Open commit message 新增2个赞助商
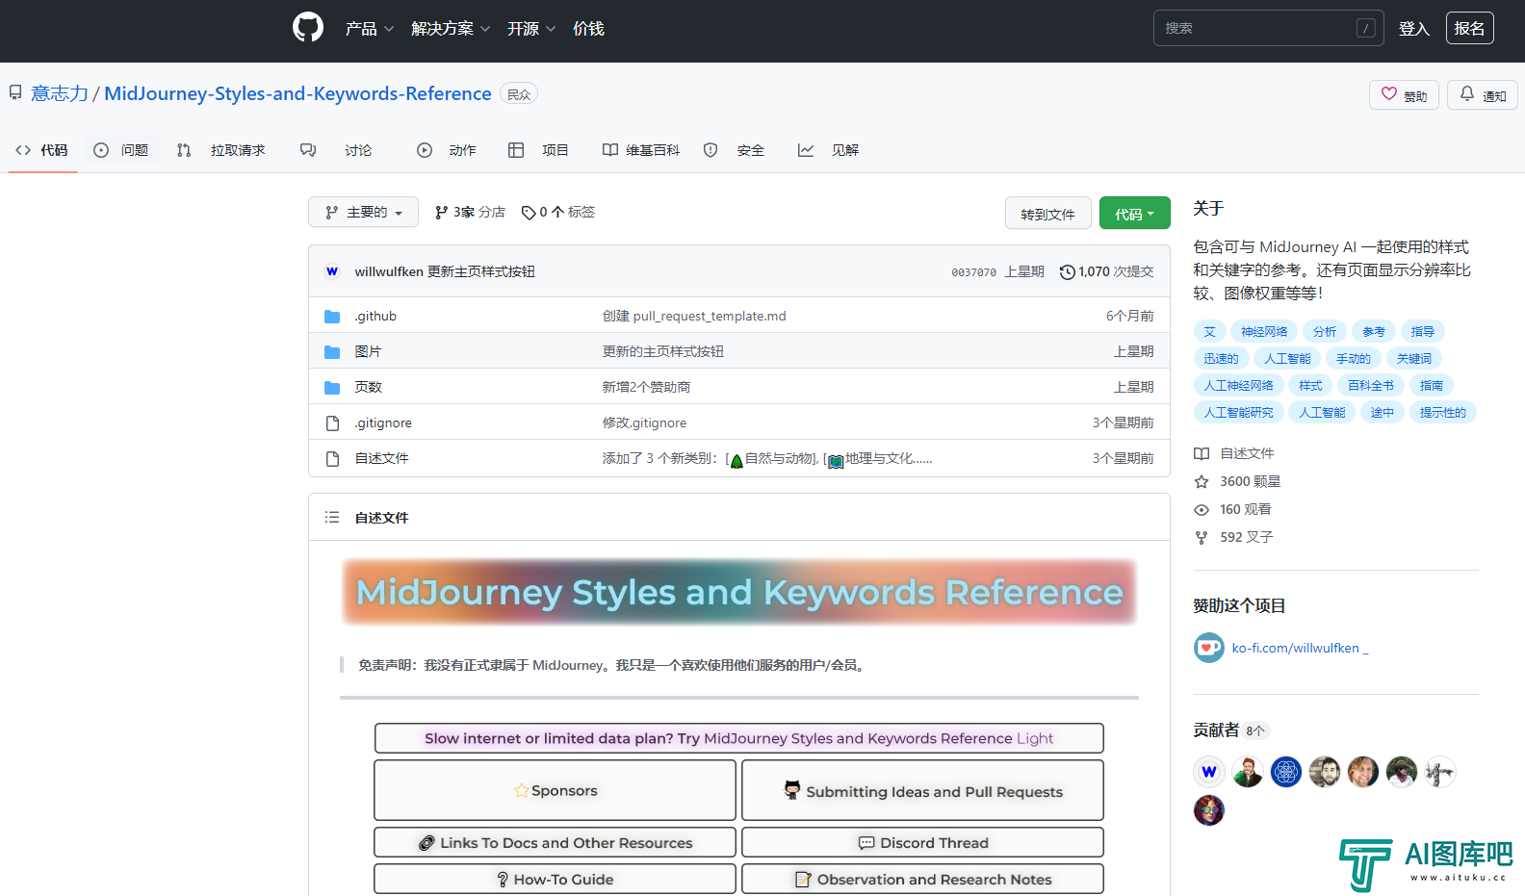The image size is (1525, 896). coord(646,387)
